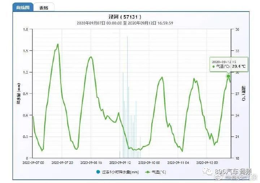260x183 pixels.
Task: Click left axis value 0.9
Action: coord(25,94)
